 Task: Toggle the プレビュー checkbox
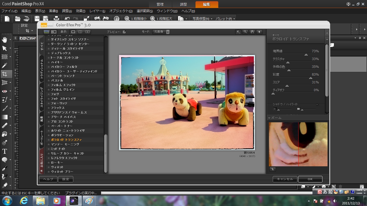click(x=124, y=32)
